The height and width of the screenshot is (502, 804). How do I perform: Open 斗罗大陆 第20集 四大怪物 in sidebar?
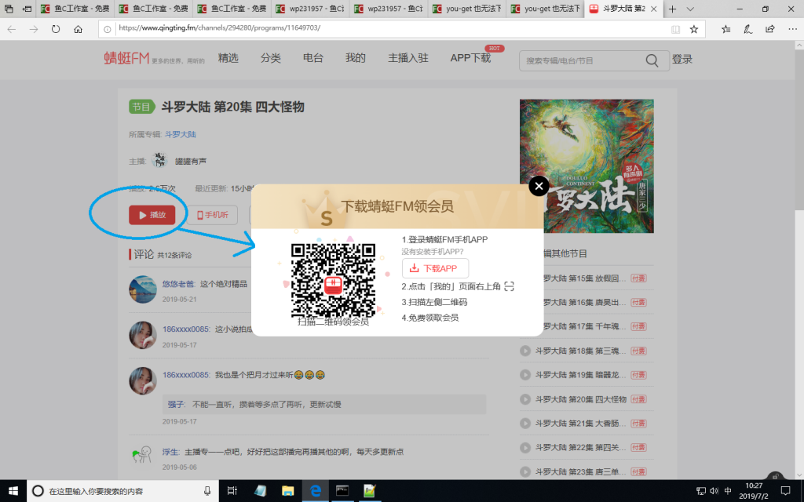[x=580, y=399]
